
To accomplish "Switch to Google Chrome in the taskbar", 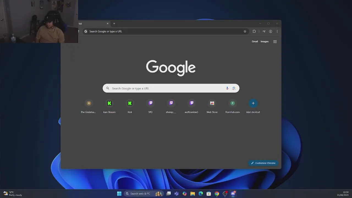I will [217, 194].
